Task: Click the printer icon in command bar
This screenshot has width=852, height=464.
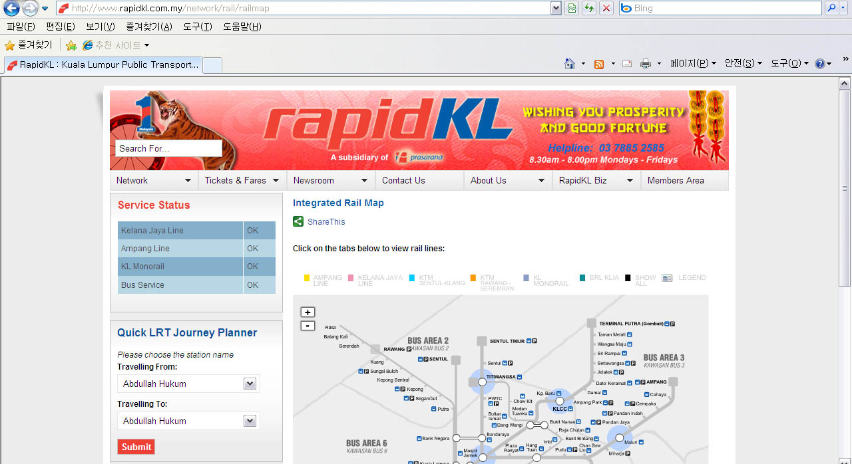Action: [645, 64]
